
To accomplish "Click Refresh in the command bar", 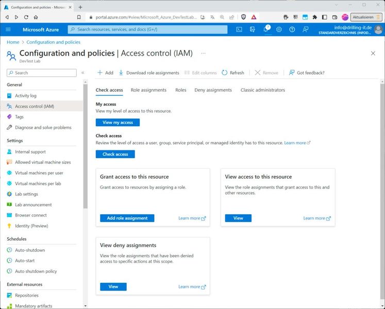I will pyautogui.click(x=233, y=73).
